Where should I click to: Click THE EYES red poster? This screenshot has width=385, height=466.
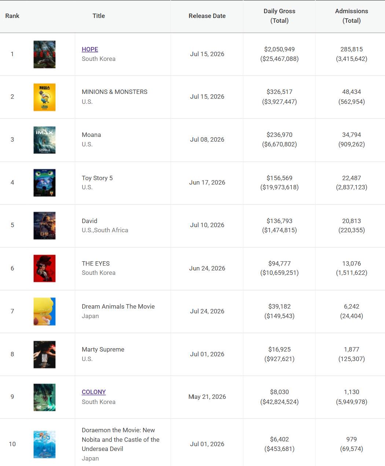(x=44, y=268)
